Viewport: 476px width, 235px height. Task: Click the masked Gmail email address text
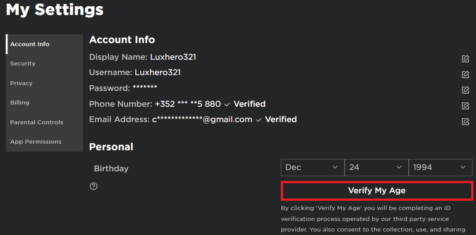[x=202, y=119]
